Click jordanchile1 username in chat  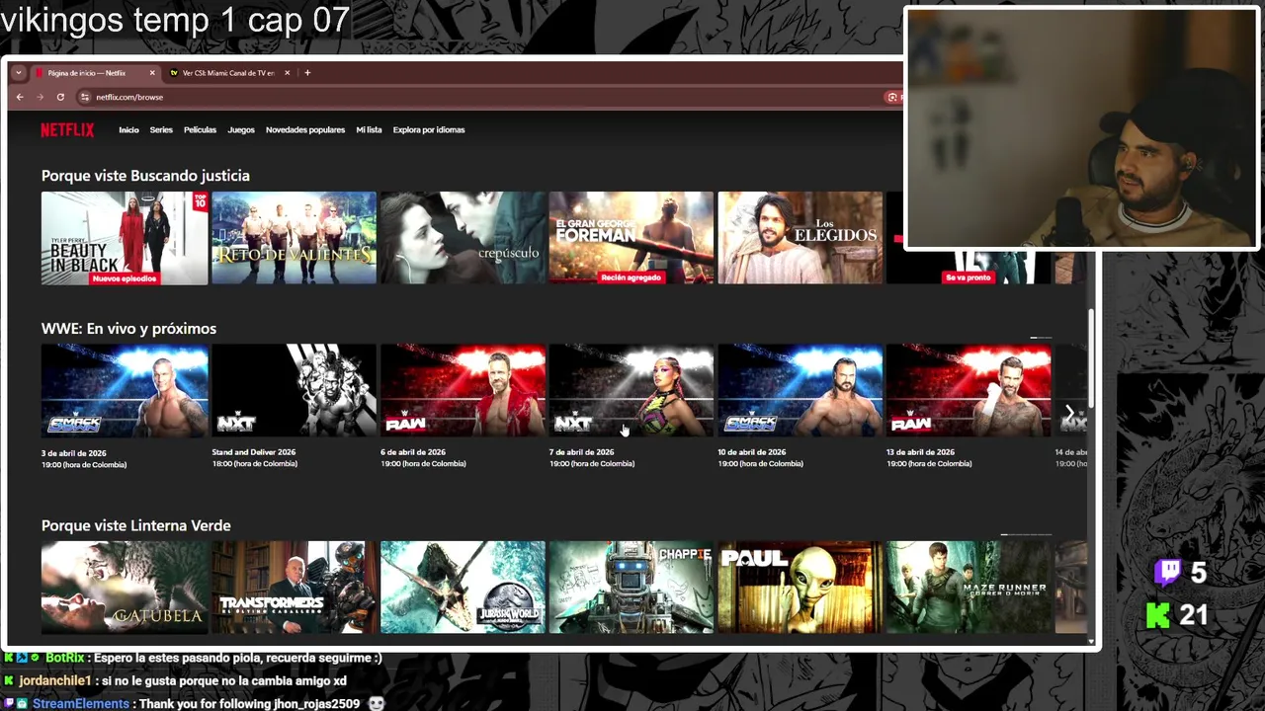55,681
